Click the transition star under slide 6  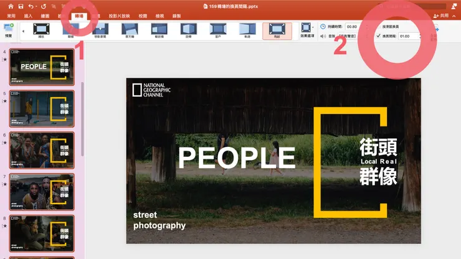point(4,143)
